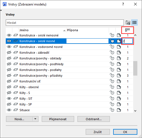Lock the Konstrukce - vodorovné nosné layer
This screenshot has width=142, height=138.
(x=112, y=47)
